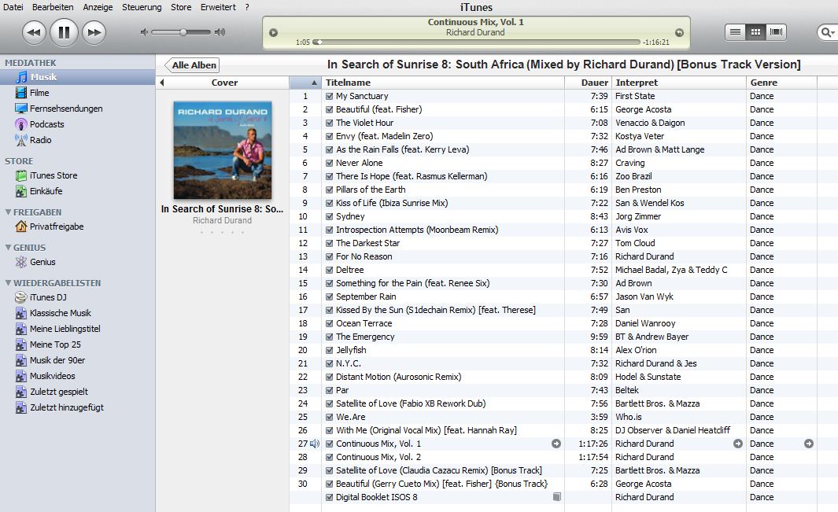Switch to grid view icon

click(x=755, y=32)
